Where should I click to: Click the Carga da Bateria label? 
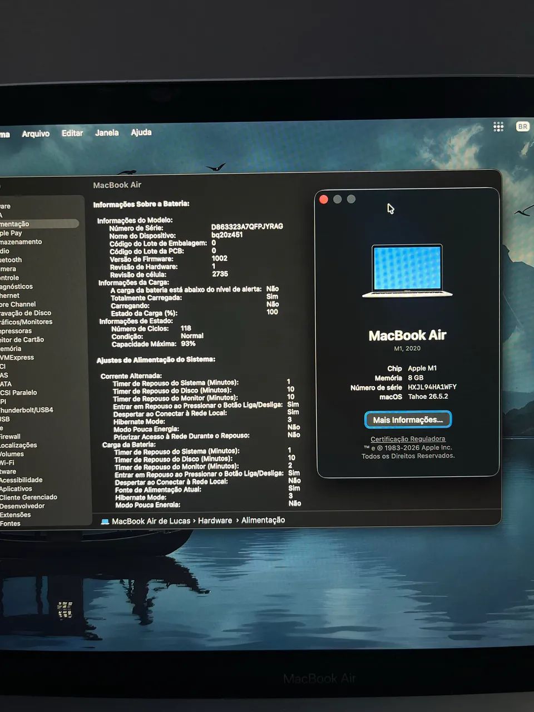click(x=129, y=444)
